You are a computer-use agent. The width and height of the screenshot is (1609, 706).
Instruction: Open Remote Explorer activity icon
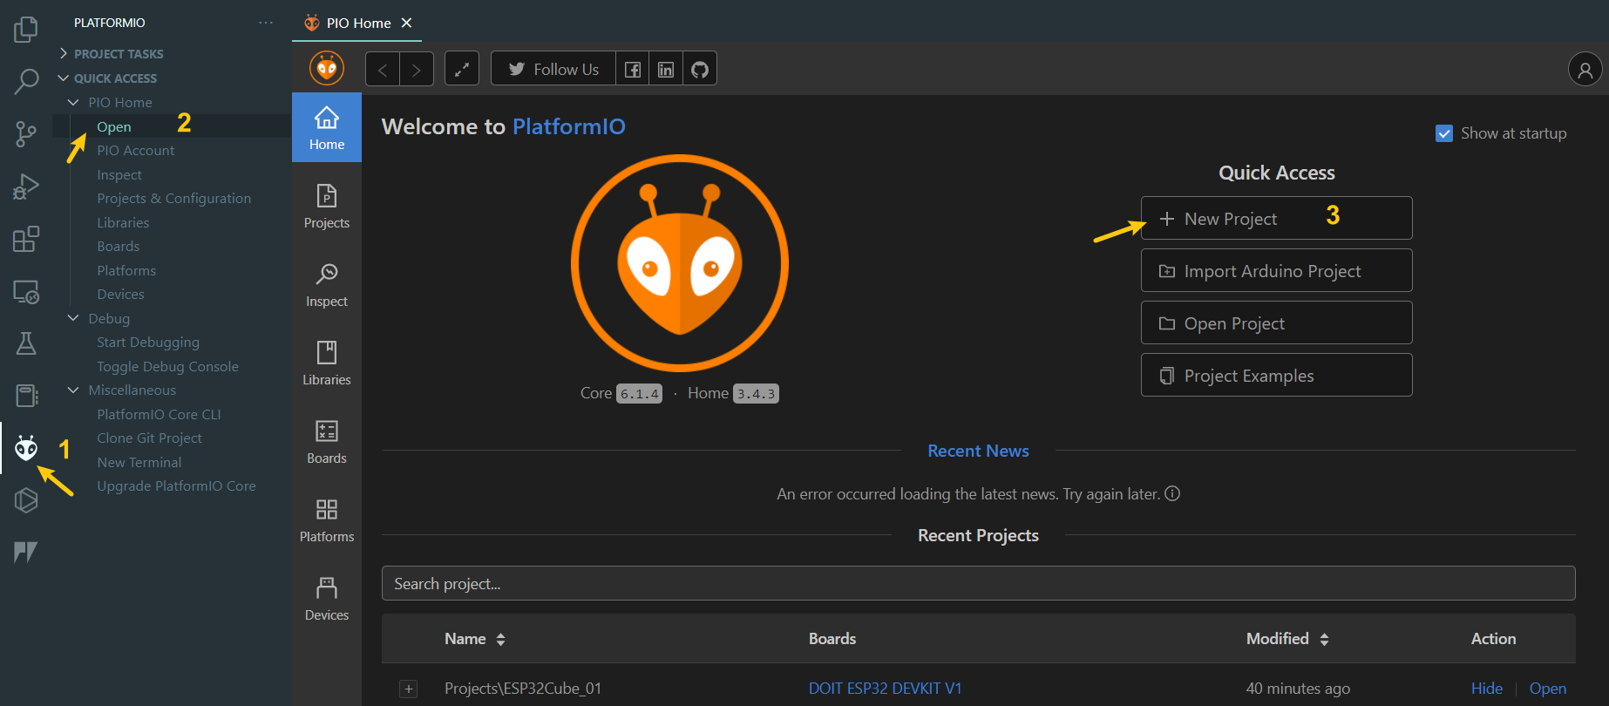(26, 291)
